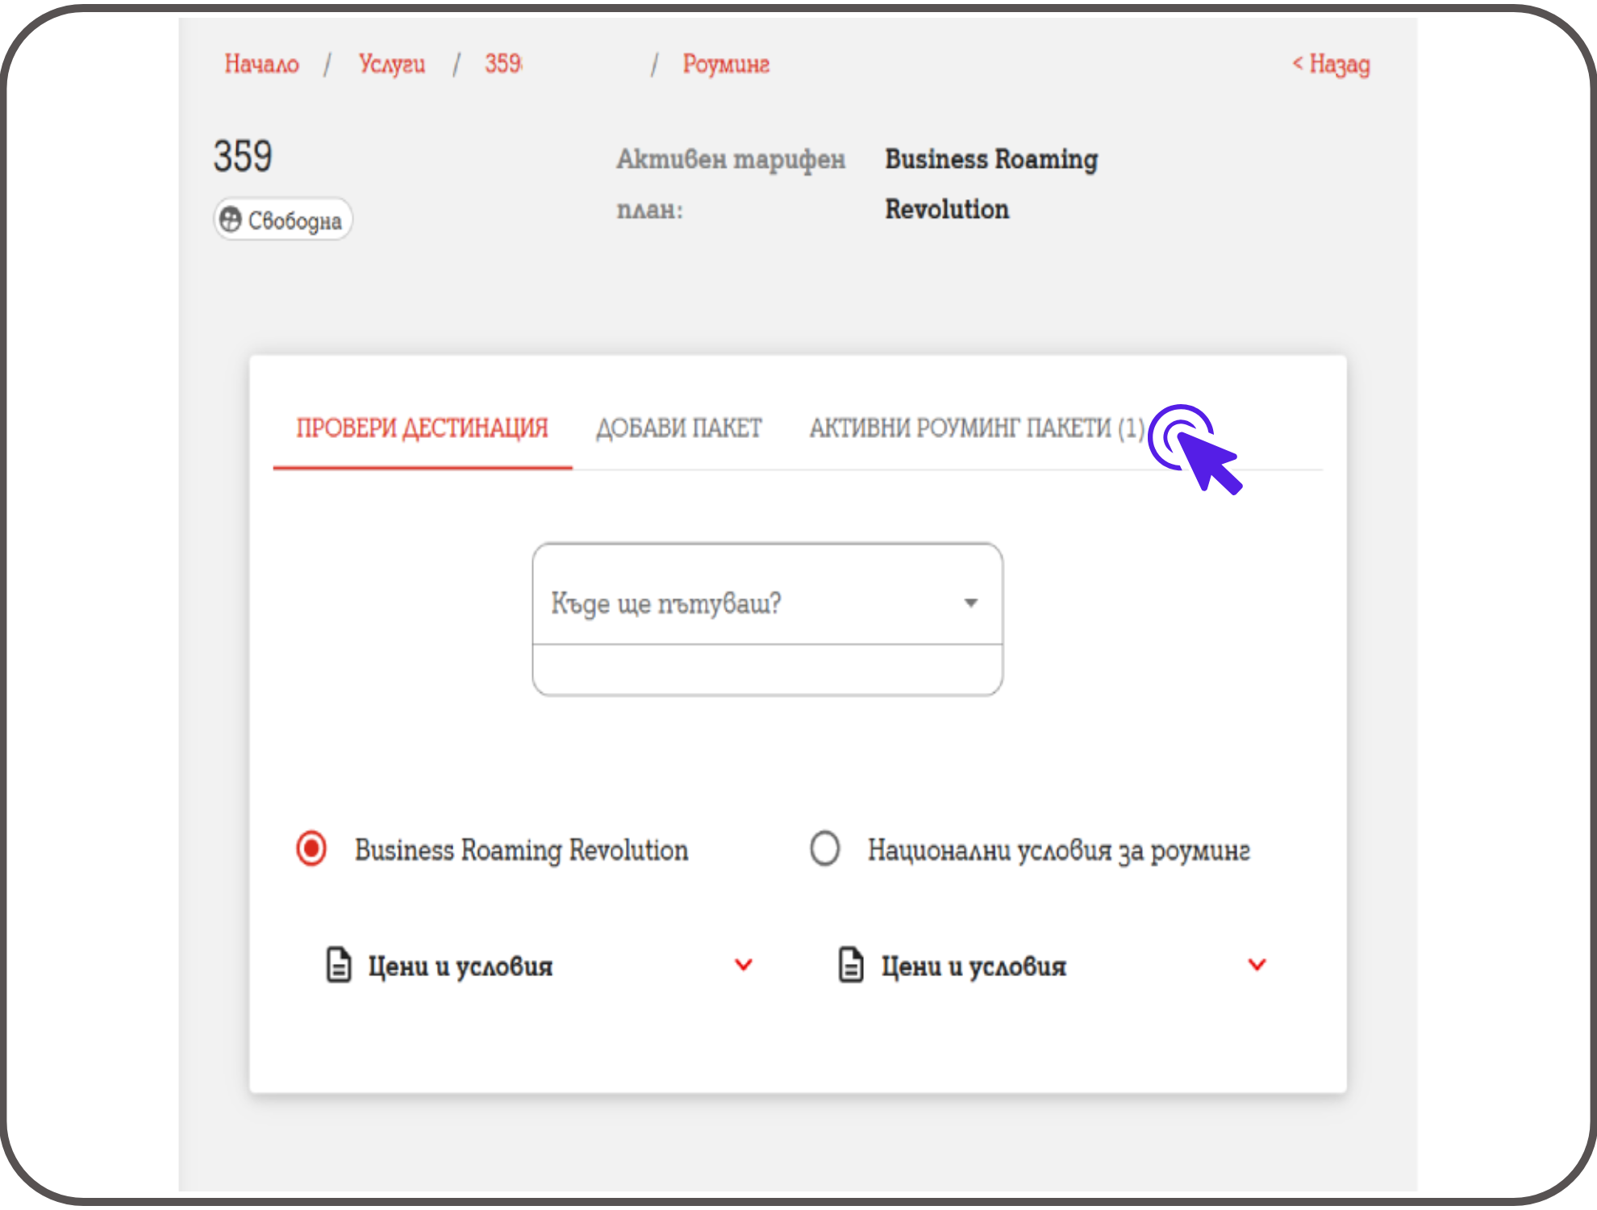The height and width of the screenshot is (1210, 1597).
Task: Click the Роуминг breadcrumb link
Action: pos(726,64)
